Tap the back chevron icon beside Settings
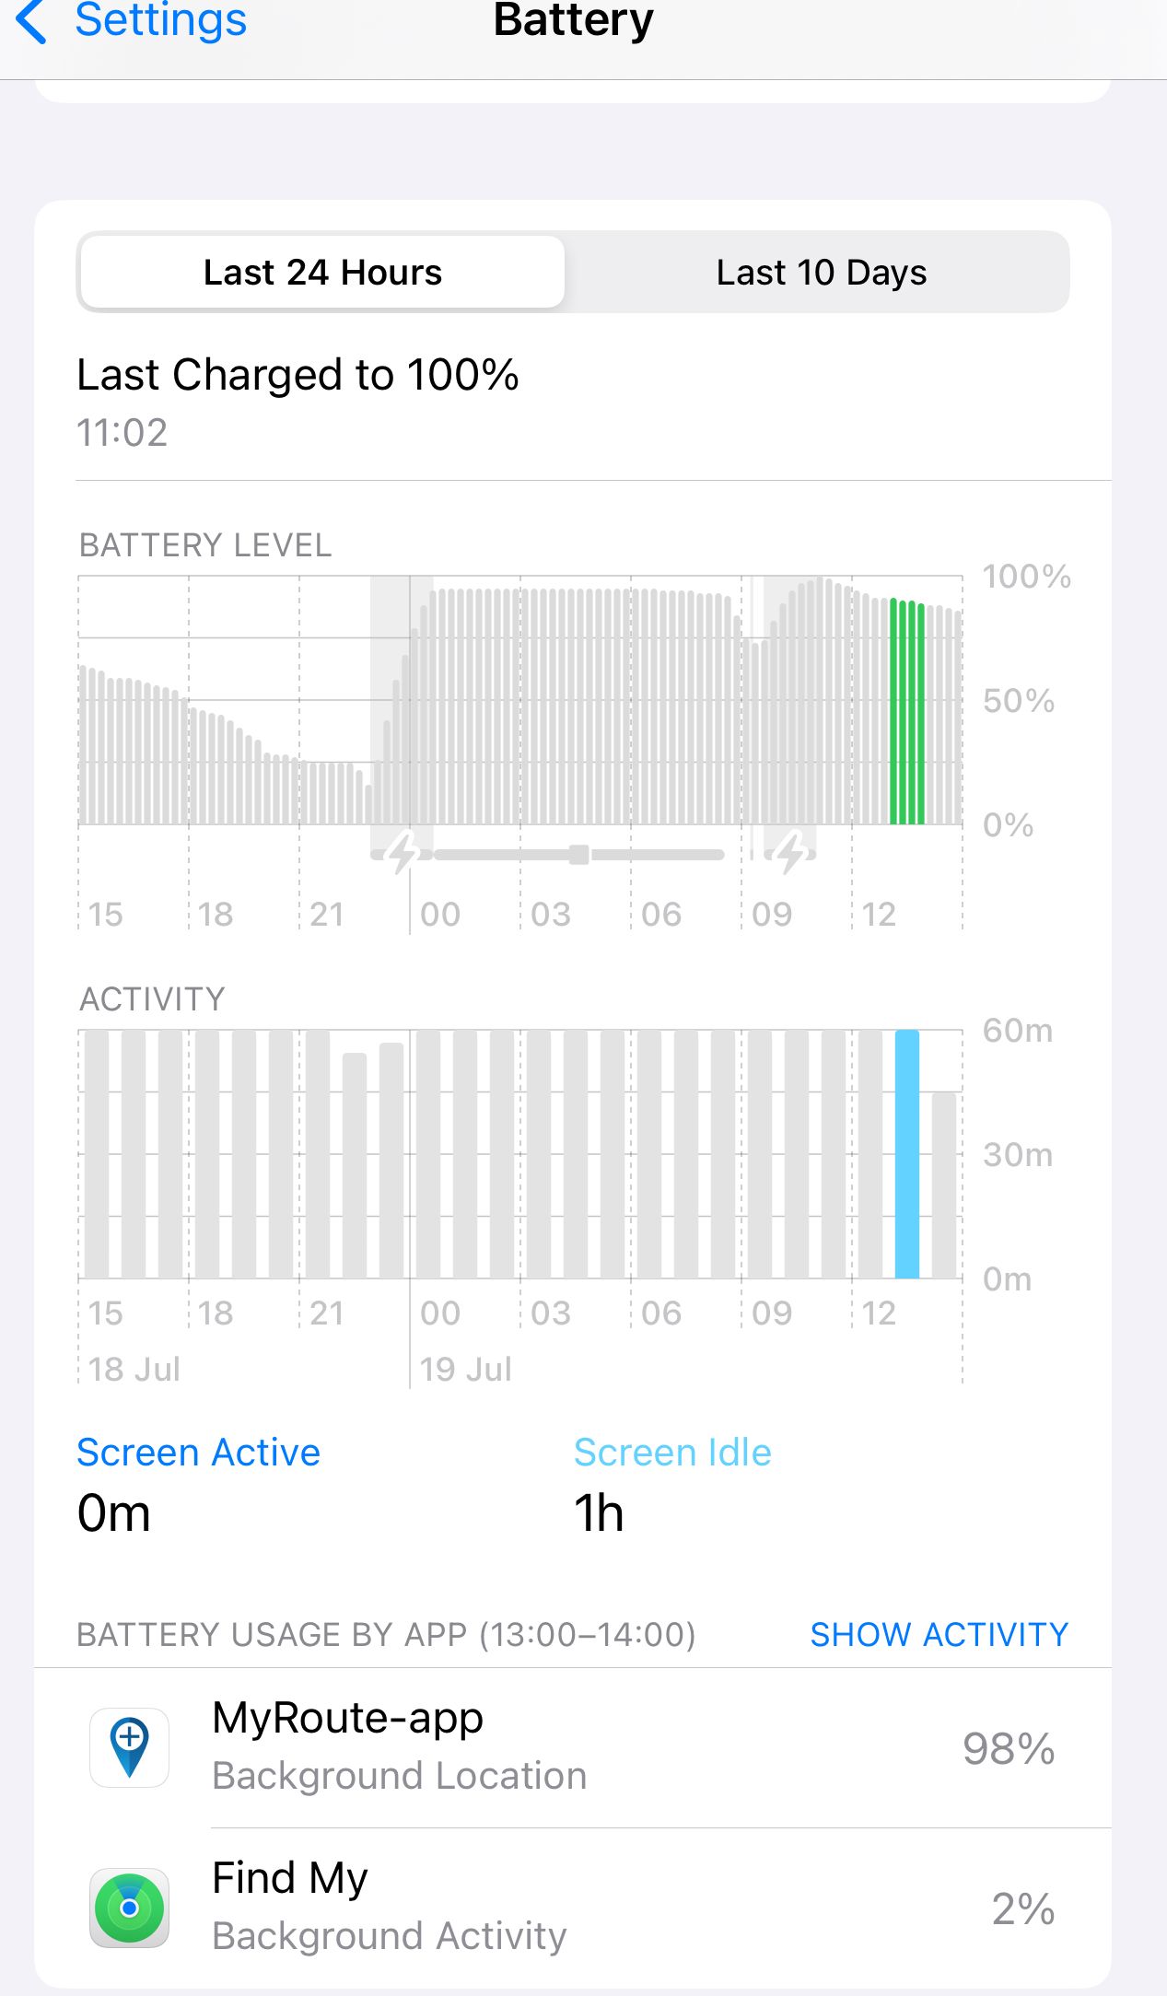This screenshot has width=1167, height=1996. 32,20
